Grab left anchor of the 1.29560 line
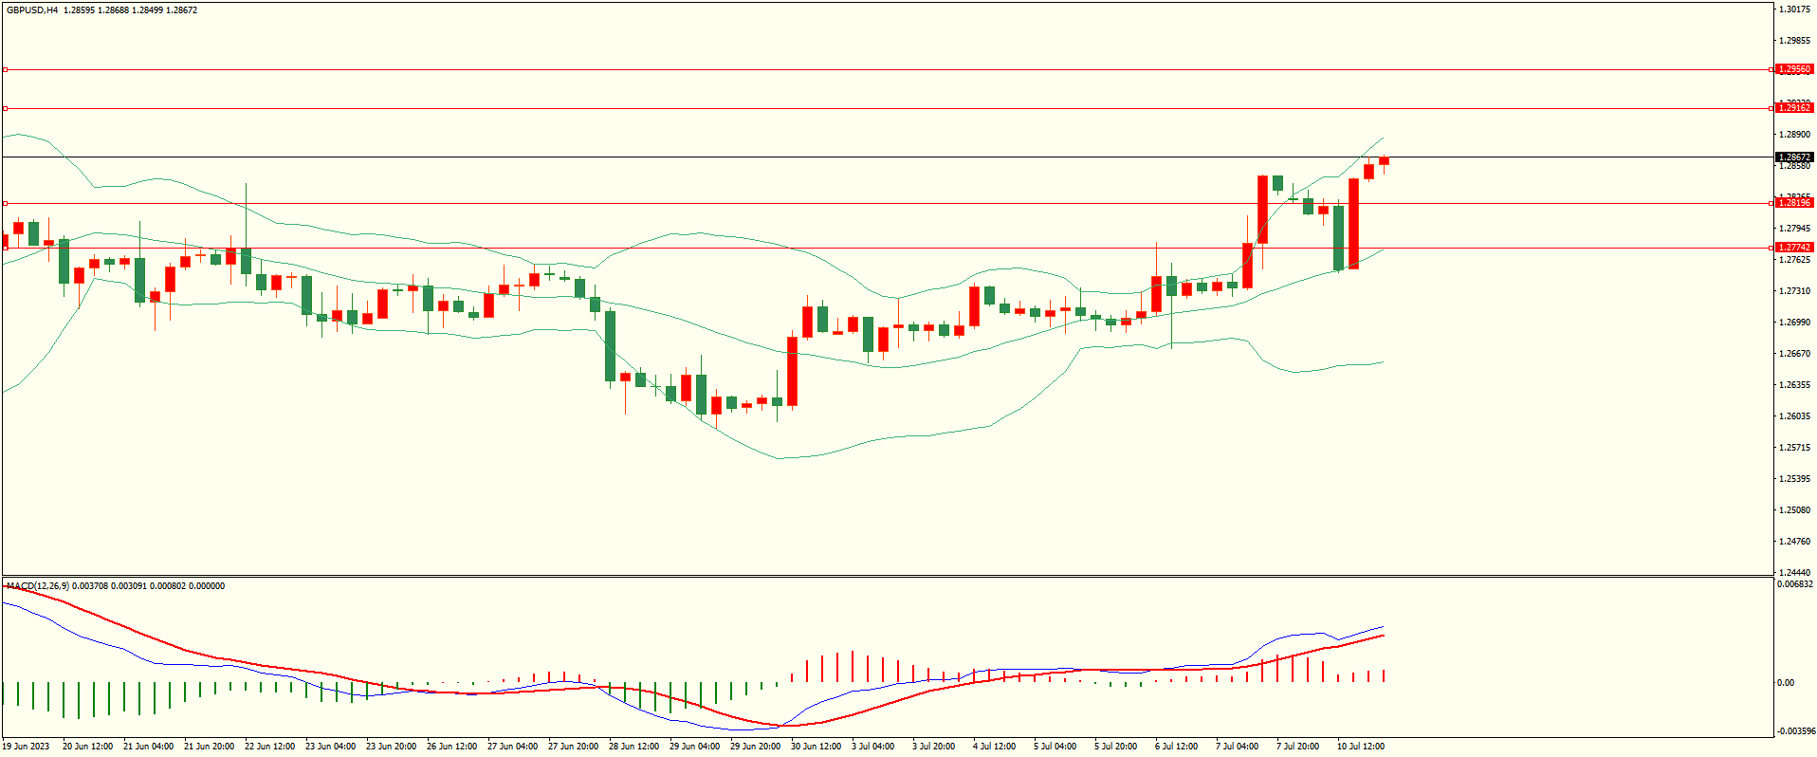1817x757 pixels. [x=5, y=69]
